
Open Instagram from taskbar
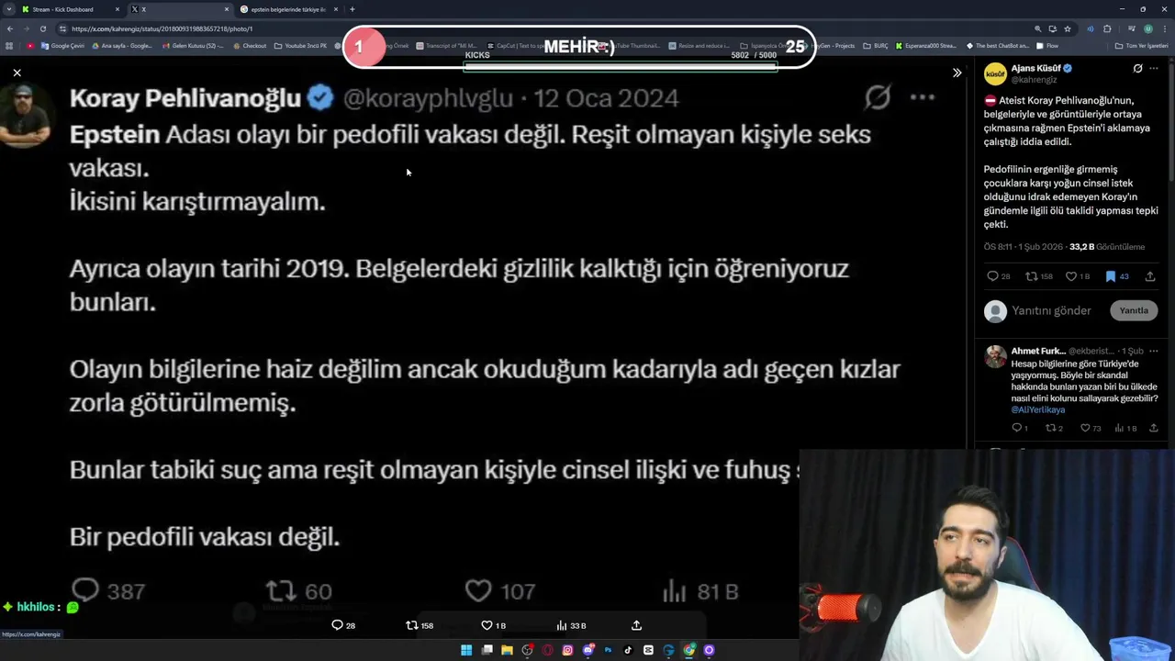point(567,650)
